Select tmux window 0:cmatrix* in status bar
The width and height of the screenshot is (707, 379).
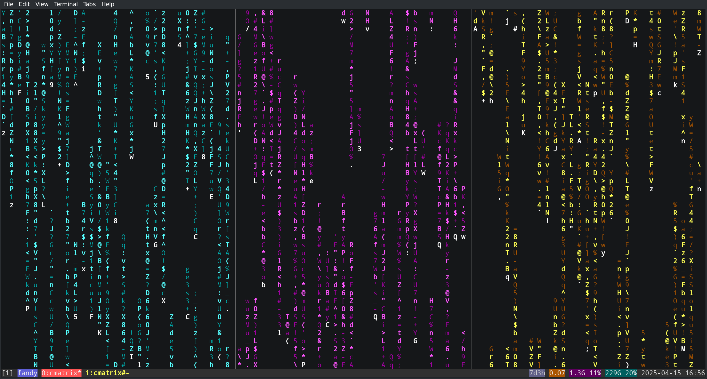pos(61,373)
